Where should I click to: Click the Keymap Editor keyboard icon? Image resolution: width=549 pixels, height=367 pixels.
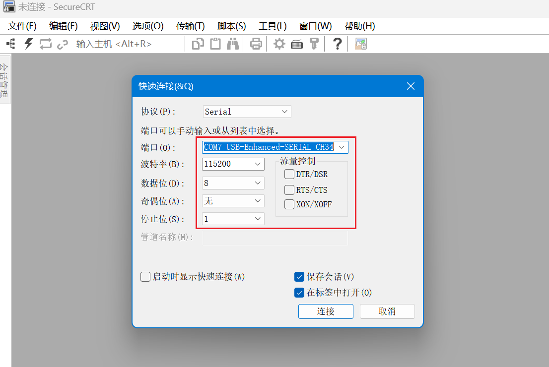tap(297, 45)
